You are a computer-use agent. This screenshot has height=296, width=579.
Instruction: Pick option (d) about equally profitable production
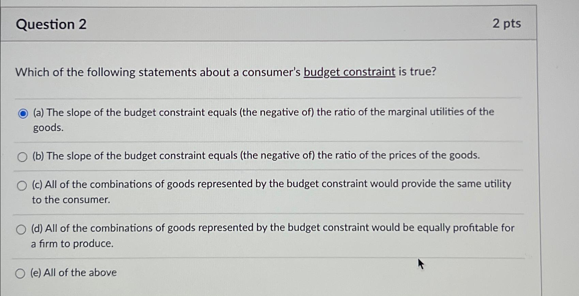pyautogui.click(x=21, y=229)
